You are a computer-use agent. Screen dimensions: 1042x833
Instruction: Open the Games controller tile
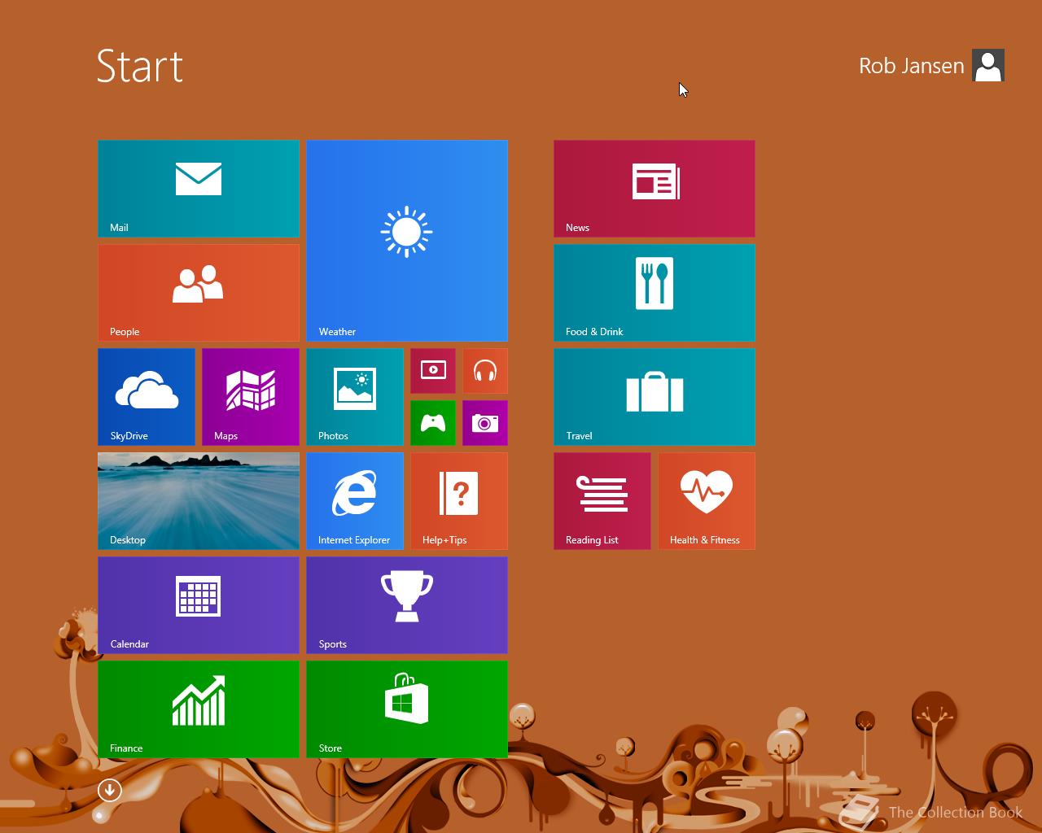click(433, 423)
